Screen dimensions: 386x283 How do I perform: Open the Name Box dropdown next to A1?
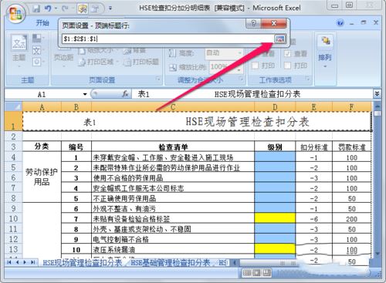[x=85, y=94]
